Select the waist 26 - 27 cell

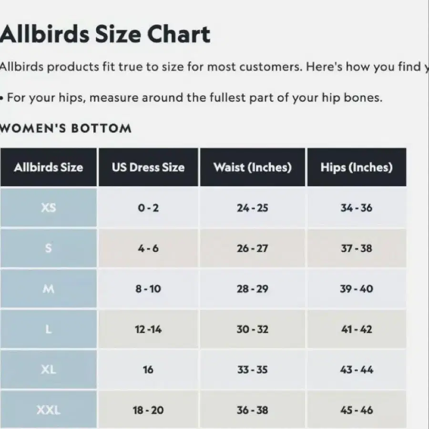click(252, 248)
